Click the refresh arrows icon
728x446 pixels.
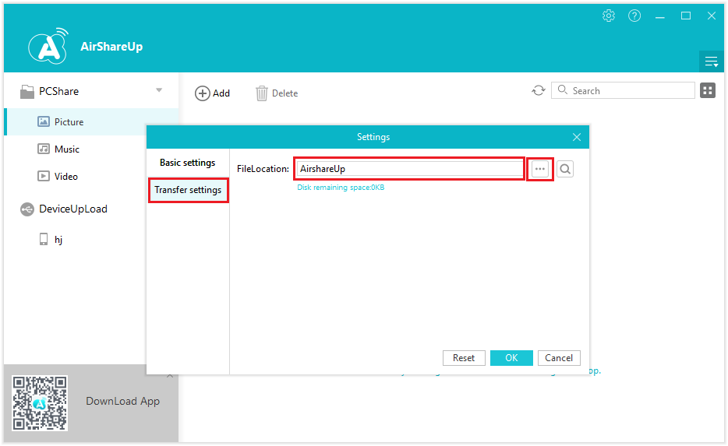pos(538,90)
